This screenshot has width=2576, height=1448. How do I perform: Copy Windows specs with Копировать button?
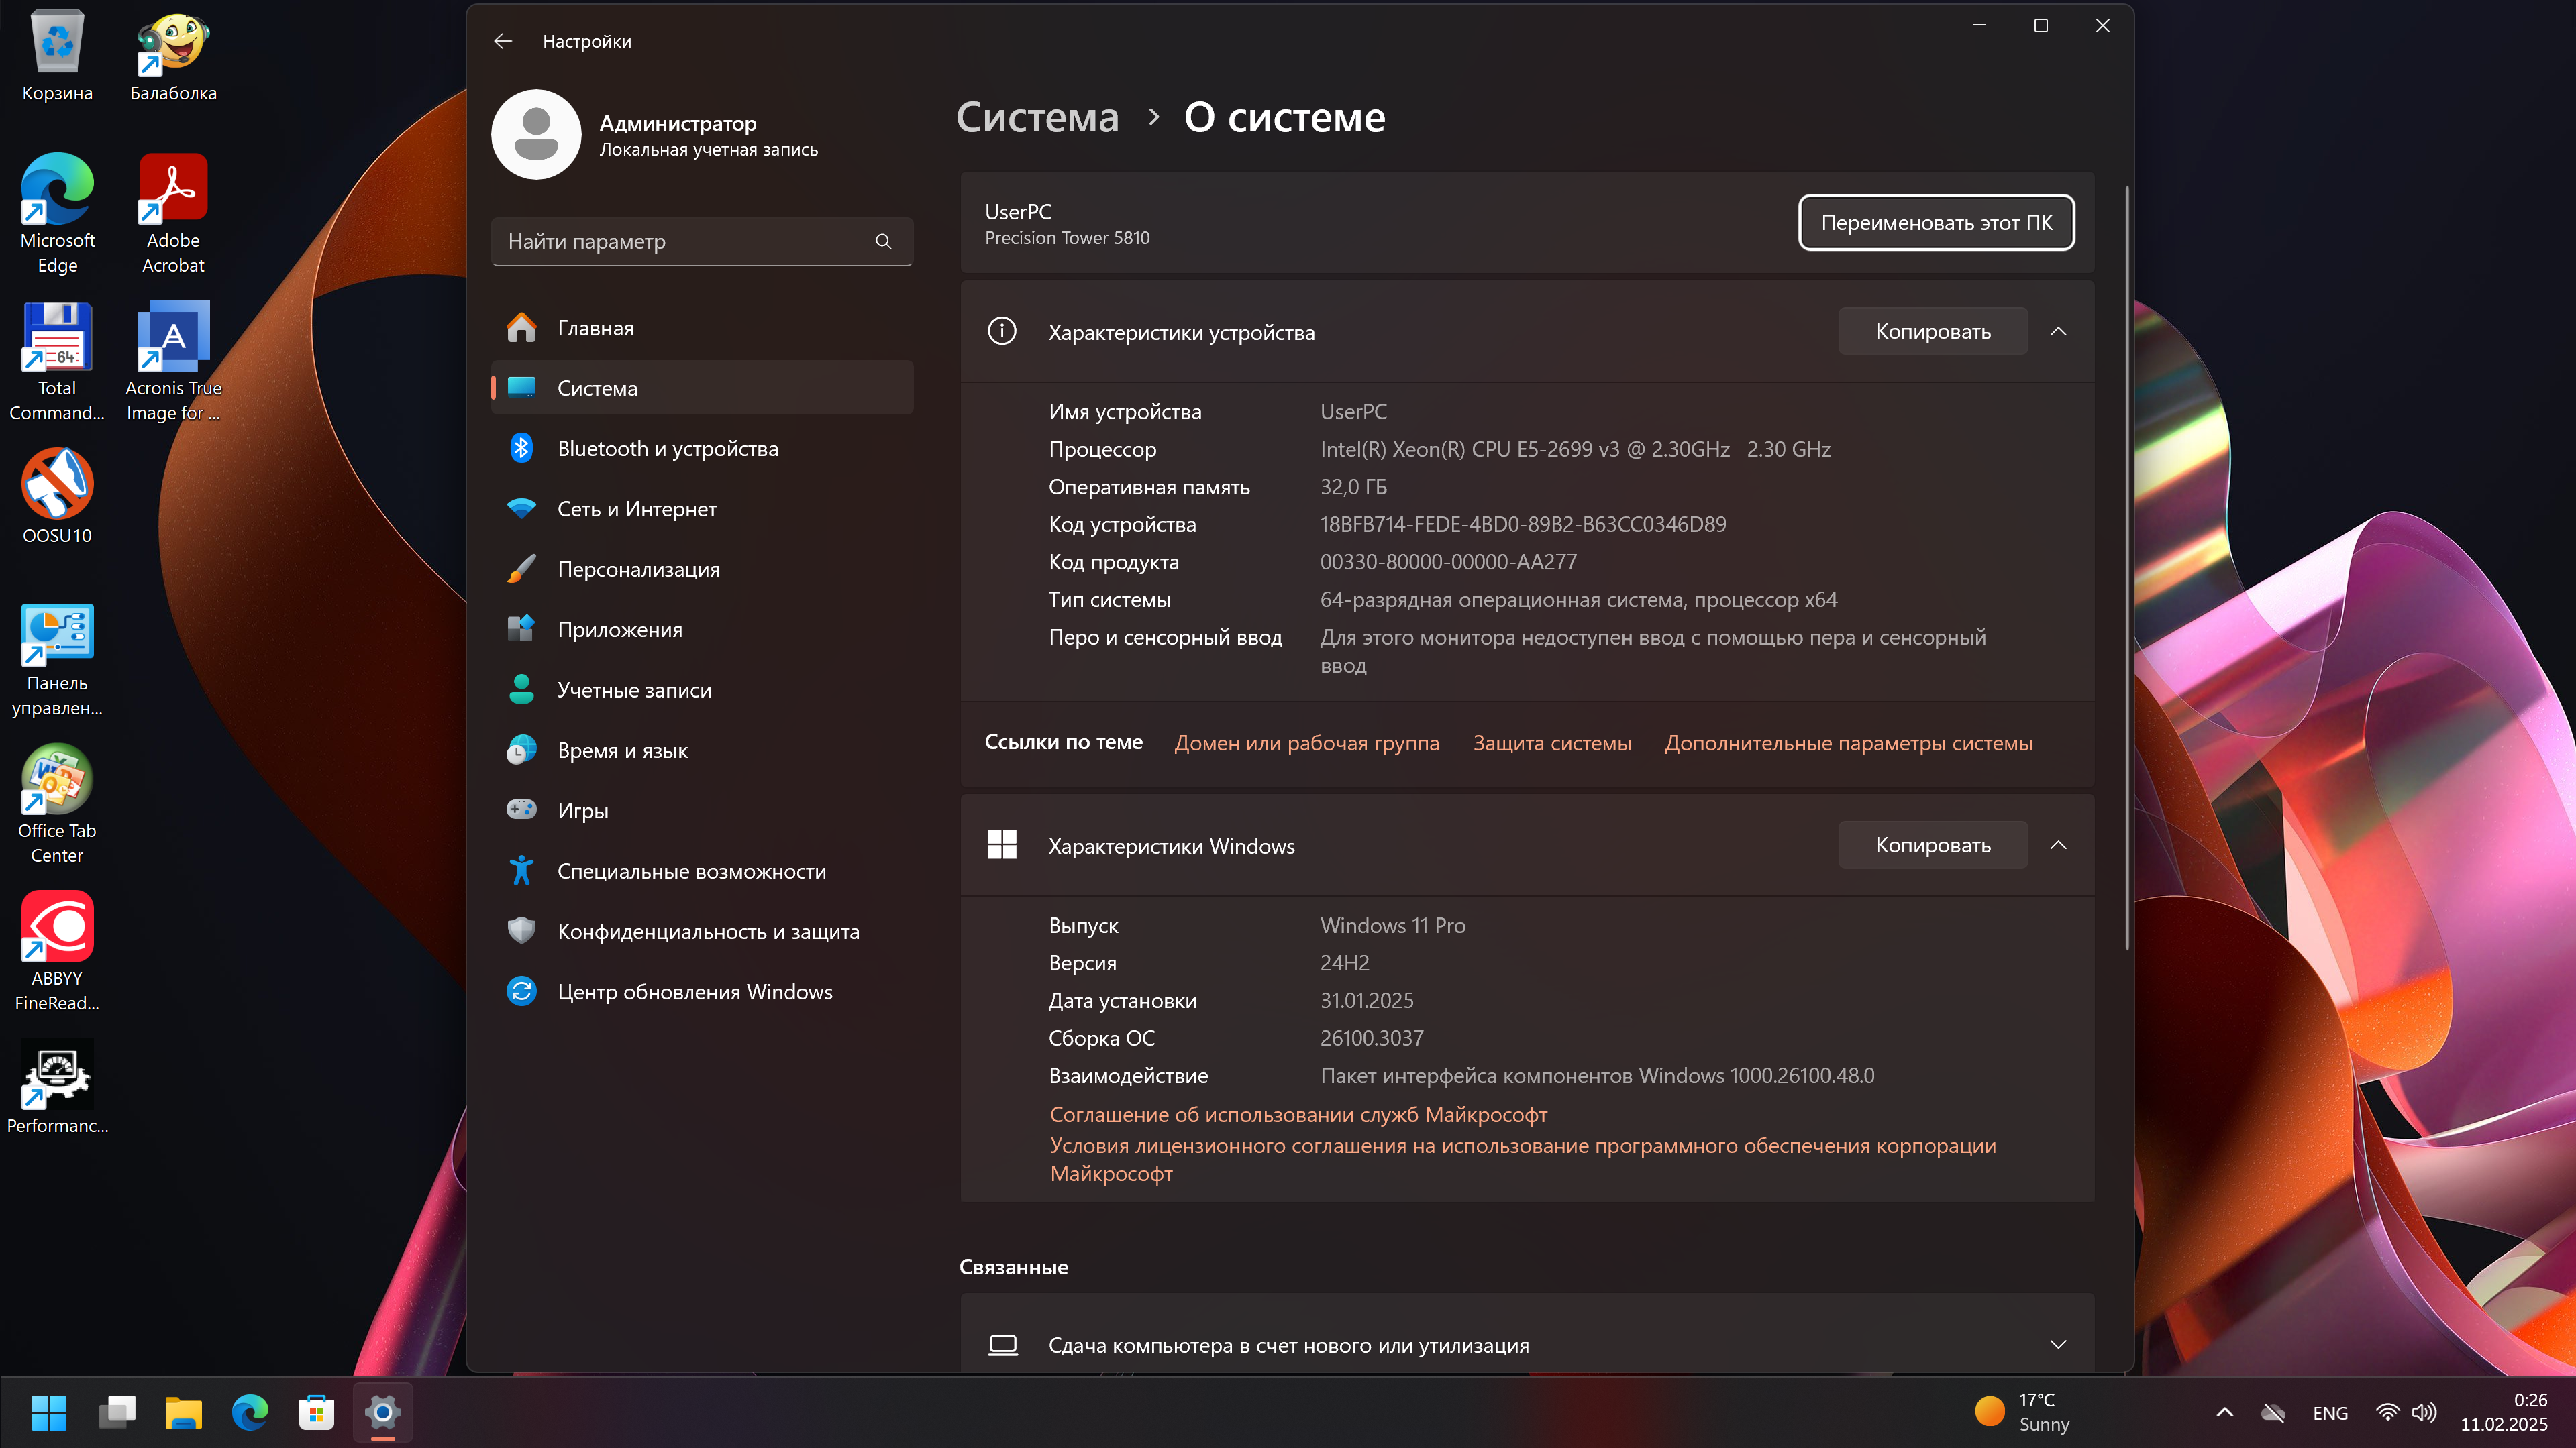coord(1933,844)
